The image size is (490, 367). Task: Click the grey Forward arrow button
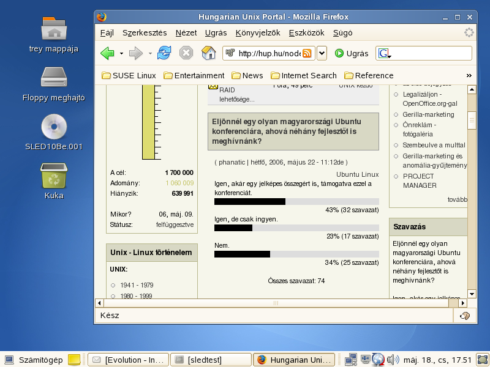point(135,53)
